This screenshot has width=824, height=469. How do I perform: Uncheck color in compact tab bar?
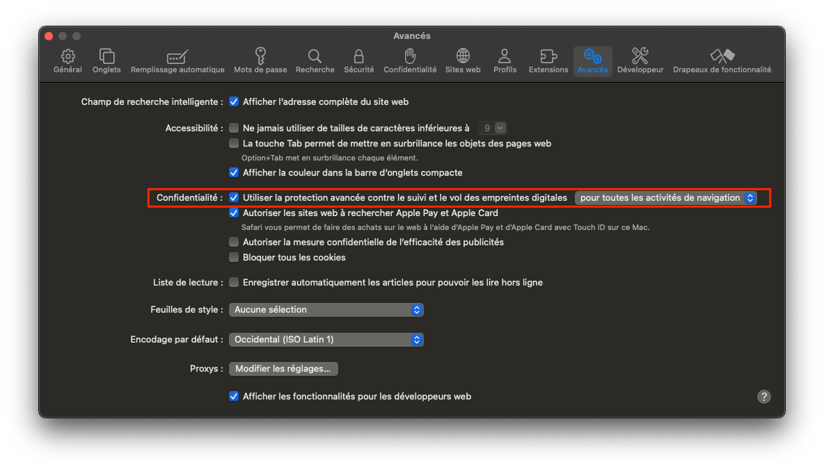[234, 172]
